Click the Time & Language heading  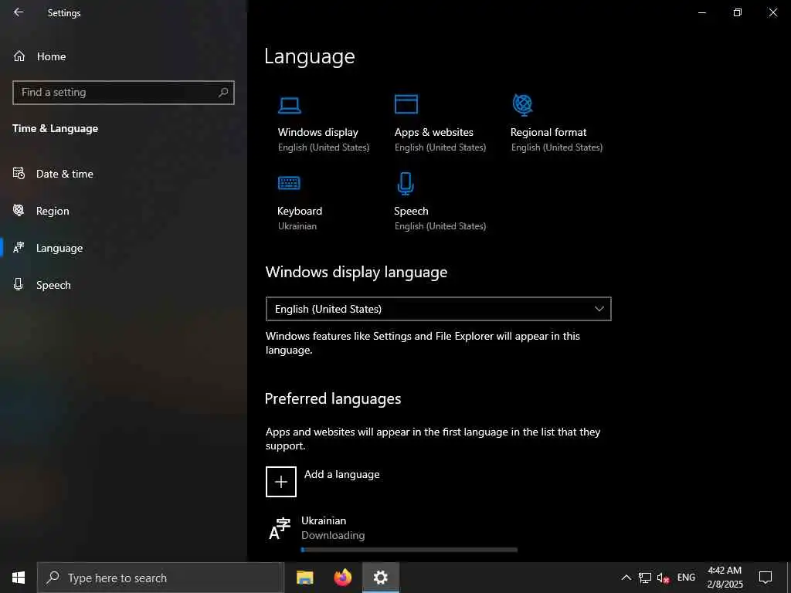point(56,129)
